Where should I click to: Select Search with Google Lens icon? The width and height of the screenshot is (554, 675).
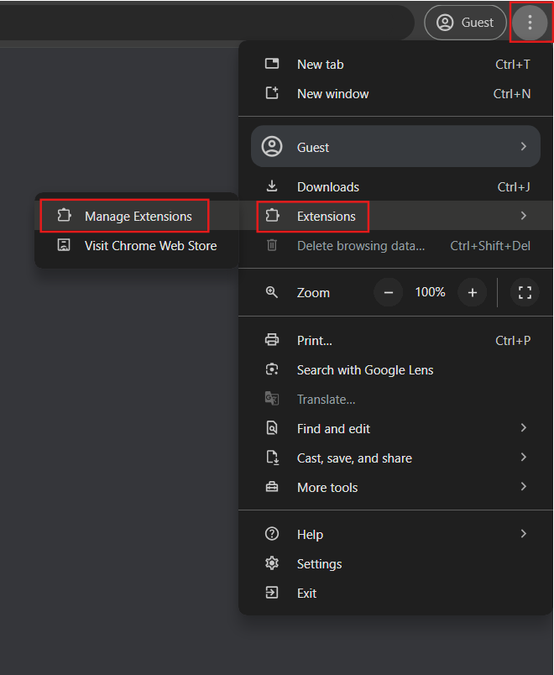[272, 370]
